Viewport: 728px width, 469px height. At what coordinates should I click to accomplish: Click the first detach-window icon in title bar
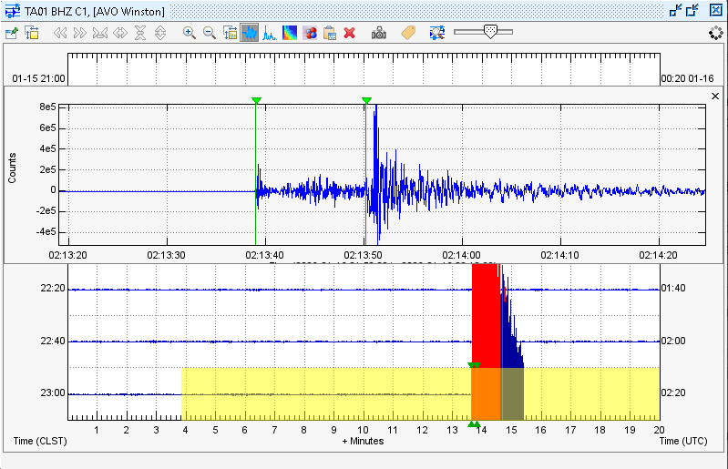[x=675, y=10]
